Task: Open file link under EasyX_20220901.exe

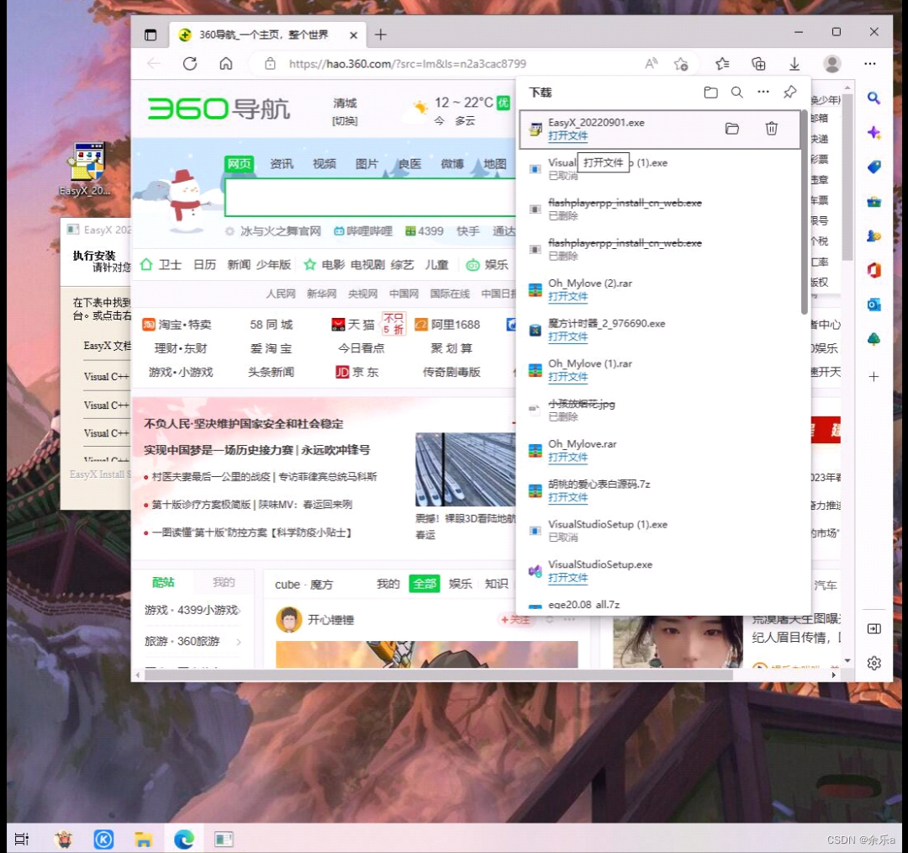Action: 567,135
